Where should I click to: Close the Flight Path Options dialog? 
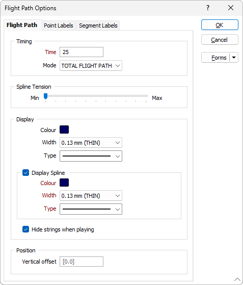pyautogui.click(x=231, y=8)
